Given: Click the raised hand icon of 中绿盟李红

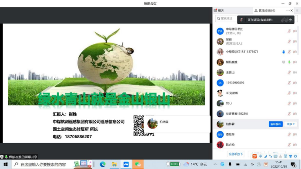Looking at the screenshot, I should pyautogui.click(x=284, y=52).
